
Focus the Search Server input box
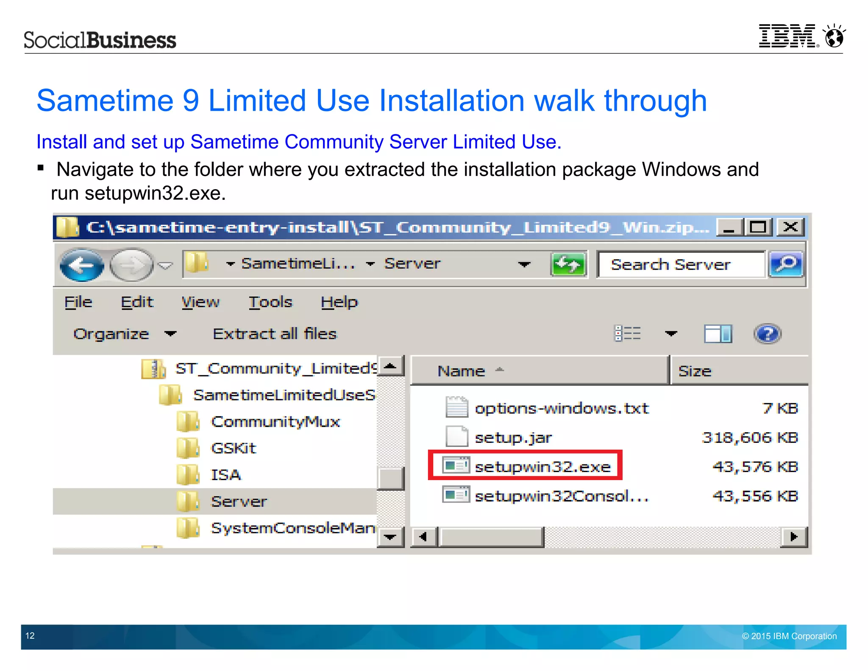(682, 264)
